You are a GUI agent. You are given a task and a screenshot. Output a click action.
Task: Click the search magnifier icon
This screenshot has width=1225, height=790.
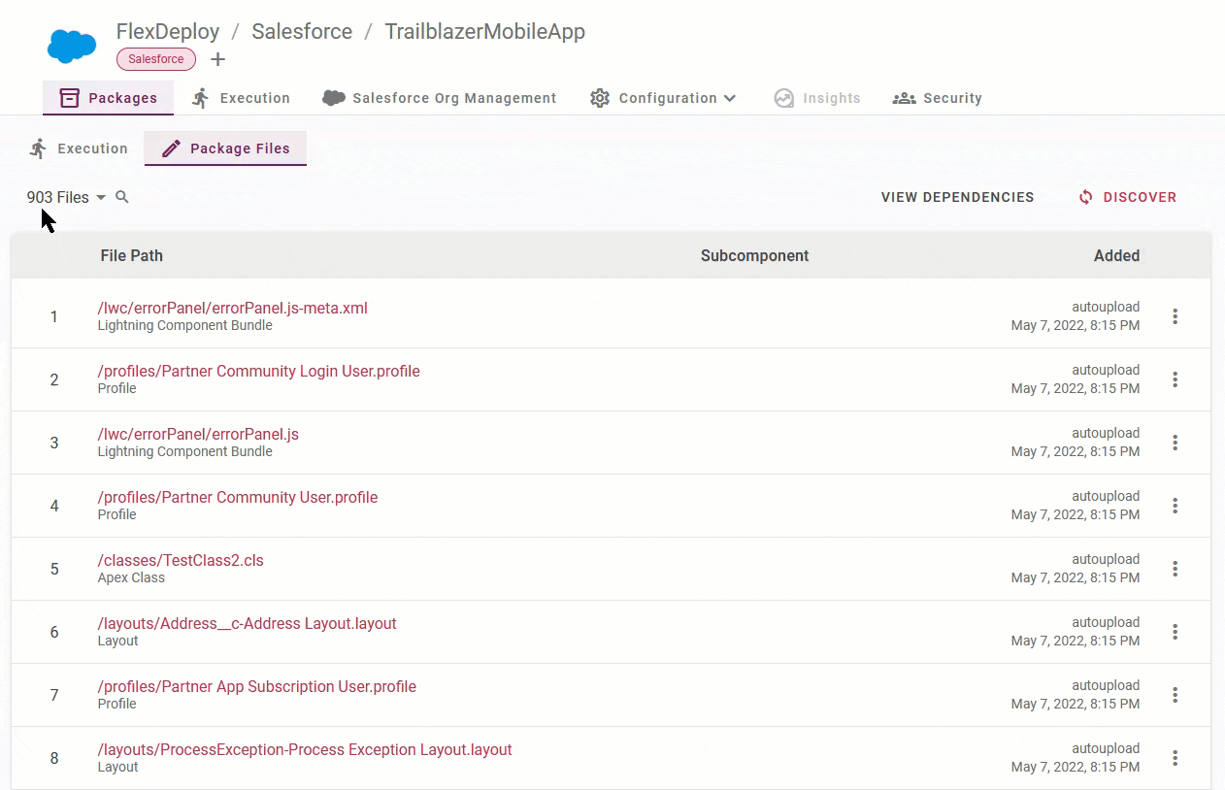[122, 197]
